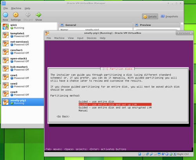Open the Devices menu of the VM window
The image size is (196, 160).
click(x=92, y=38)
